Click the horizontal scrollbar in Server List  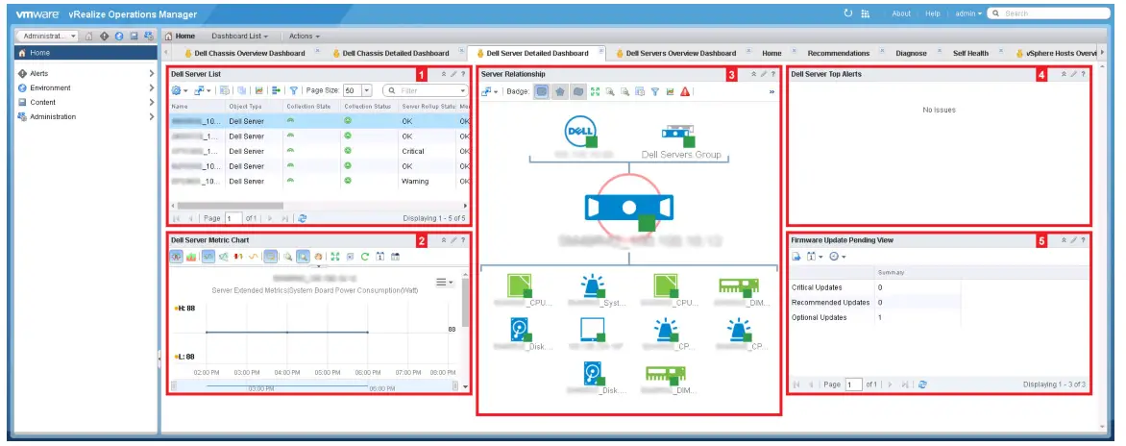pyautogui.click(x=230, y=206)
